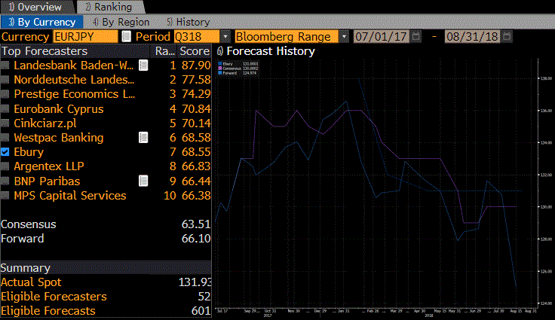
Task: Check the Cinkciarz.pl forecaster box
Action: [5, 123]
